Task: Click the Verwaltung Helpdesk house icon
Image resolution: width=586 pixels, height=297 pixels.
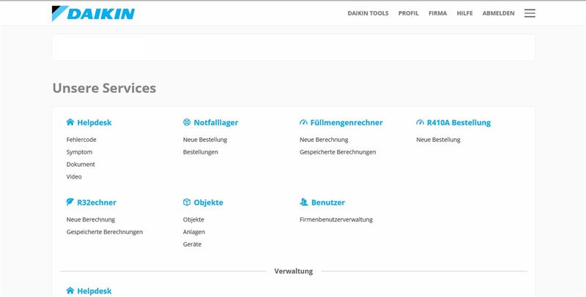Action: tap(70, 291)
